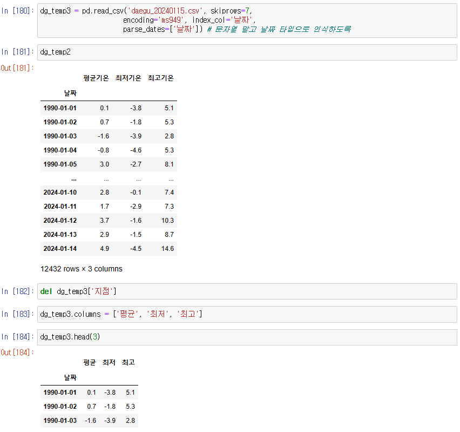Click the dg_temp3.head(3) code cell
460x432 pixels.
tap(247, 337)
